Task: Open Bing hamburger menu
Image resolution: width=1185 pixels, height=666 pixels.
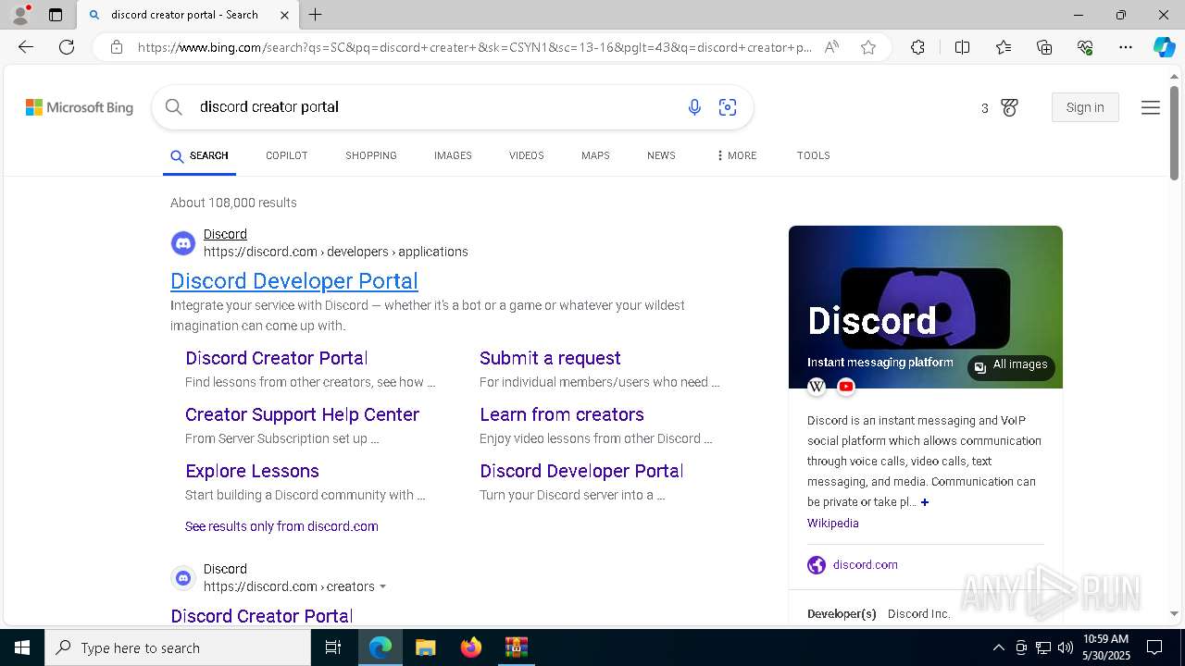Action: pos(1151,108)
